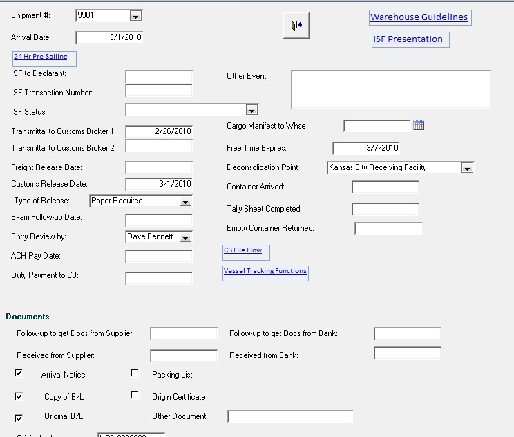514x437 pixels.
Task: Open the Type of Release dropdown
Action: [185, 201]
